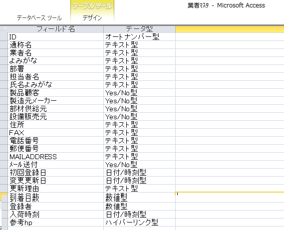Select the 参考hp field name cell
Screen dimensions: 284x230
(55, 222)
